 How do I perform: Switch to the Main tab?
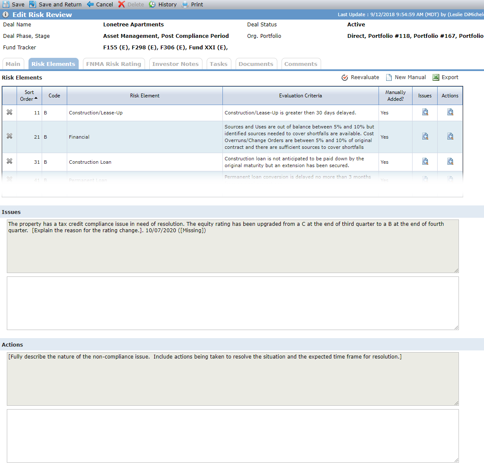13,64
